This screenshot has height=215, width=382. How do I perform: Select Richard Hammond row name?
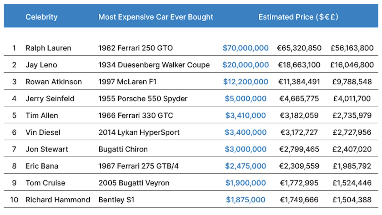(x=58, y=200)
